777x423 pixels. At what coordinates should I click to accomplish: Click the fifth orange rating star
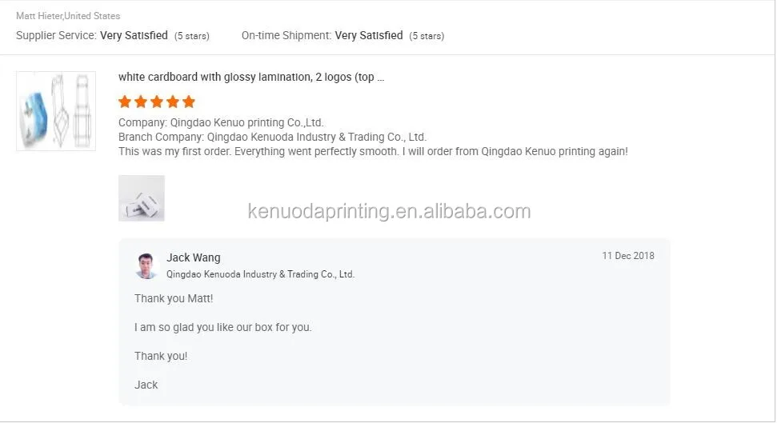click(188, 102)
